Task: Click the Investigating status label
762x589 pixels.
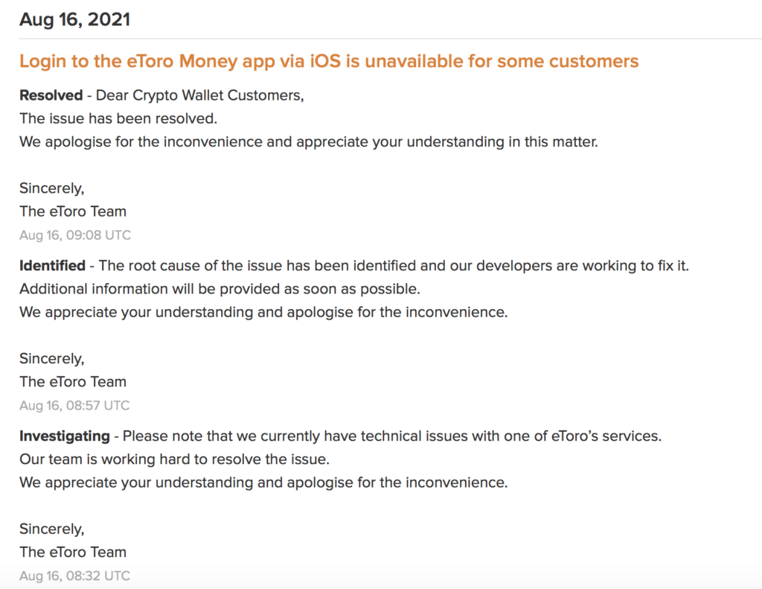Action: [x=64, y=436]
